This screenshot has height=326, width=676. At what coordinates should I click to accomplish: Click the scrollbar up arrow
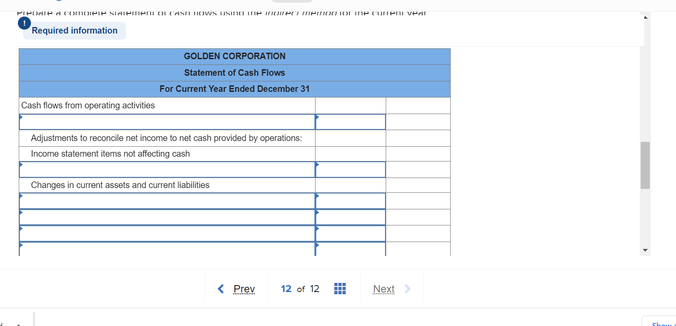coord(645,17)
